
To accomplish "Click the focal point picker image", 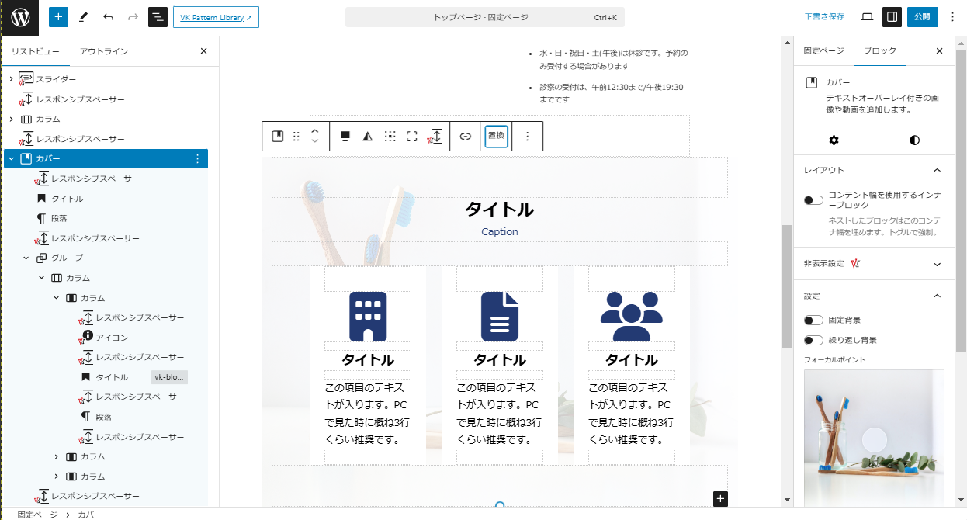I will coord(874,439).
